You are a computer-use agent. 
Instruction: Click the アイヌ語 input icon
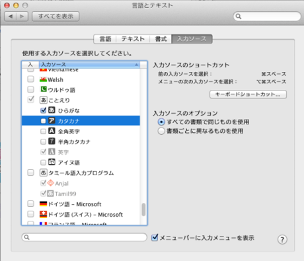(x=52, y=162)
